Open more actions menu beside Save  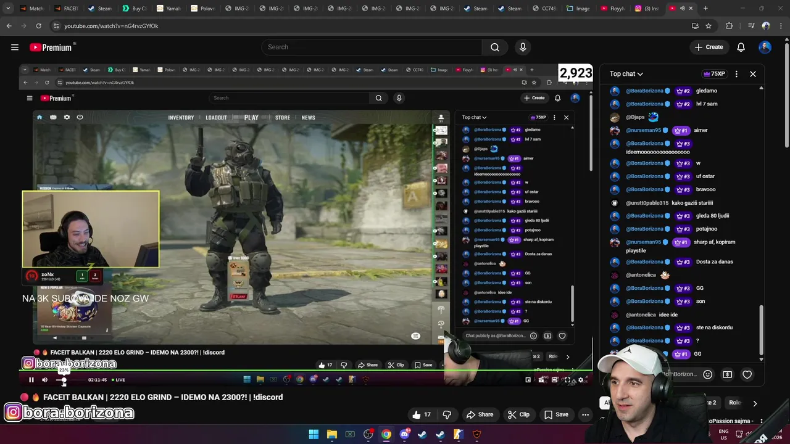[585, 414]
